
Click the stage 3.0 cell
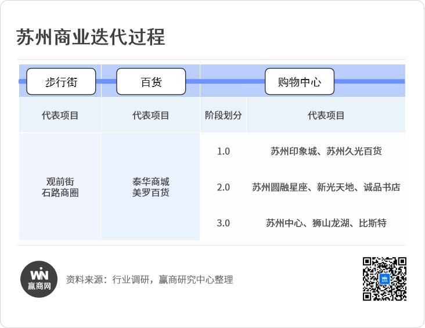224,224
